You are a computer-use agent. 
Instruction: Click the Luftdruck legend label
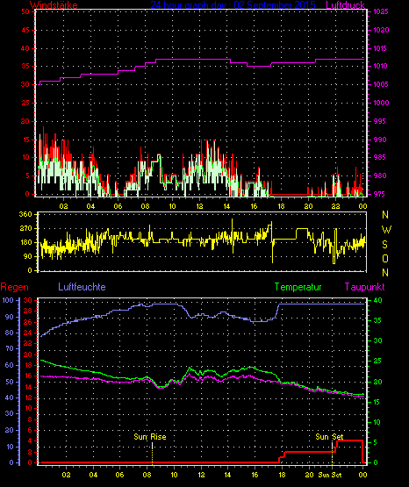tap(345, 5)
